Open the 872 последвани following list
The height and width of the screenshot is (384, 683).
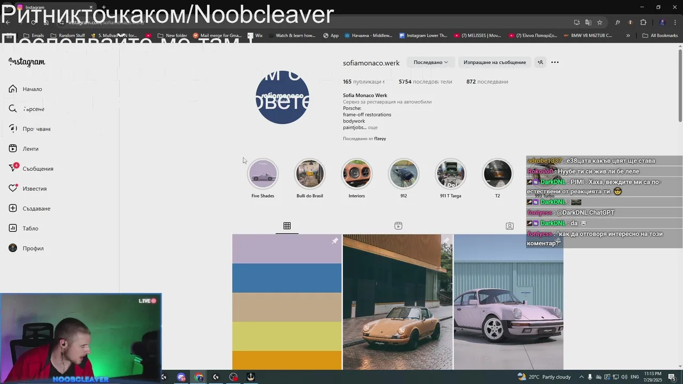(x=487, y=82)
